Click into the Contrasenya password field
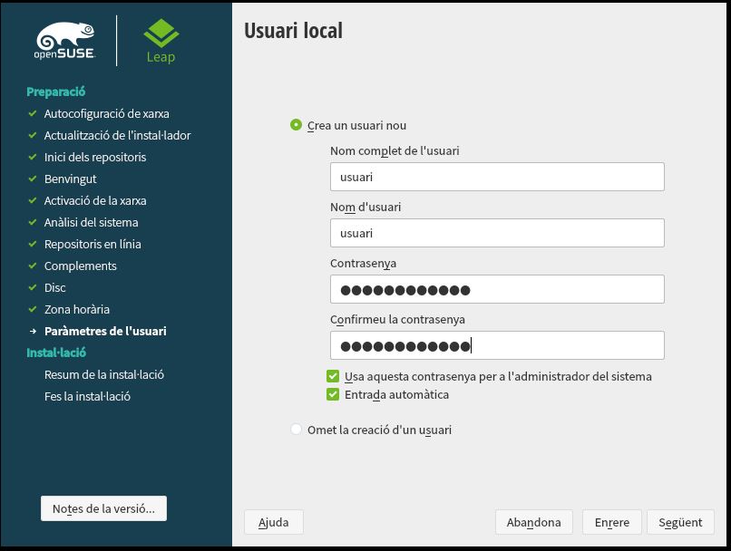This screenshot has height=551, width=731. click(x=497, y=290)
